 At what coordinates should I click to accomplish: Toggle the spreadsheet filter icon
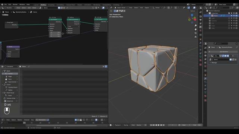106,67
